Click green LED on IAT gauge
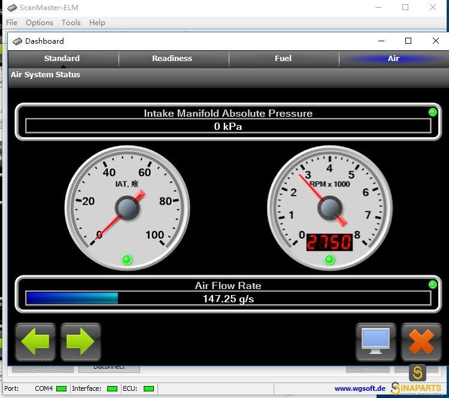 click(127, 260)
